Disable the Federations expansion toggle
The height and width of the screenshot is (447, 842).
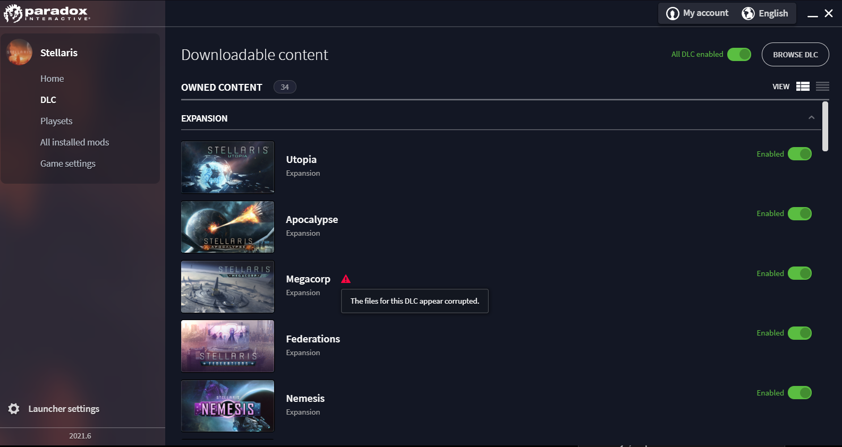pyautogui.click(x=800, y=333)
